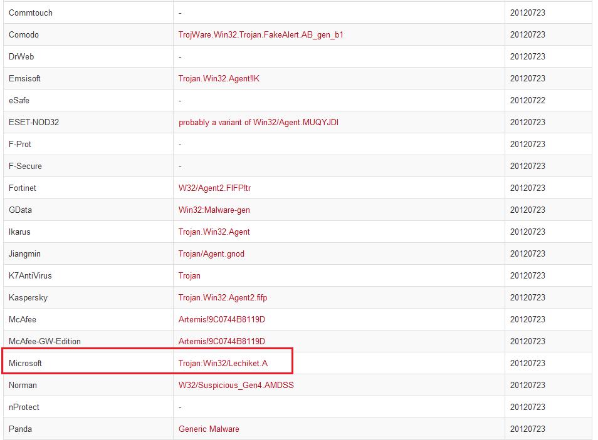Viewport: 598px width, 440px height.
Task: Click W32/Suspicious_Gen4.AMDSS result
Action: point(236,385)
